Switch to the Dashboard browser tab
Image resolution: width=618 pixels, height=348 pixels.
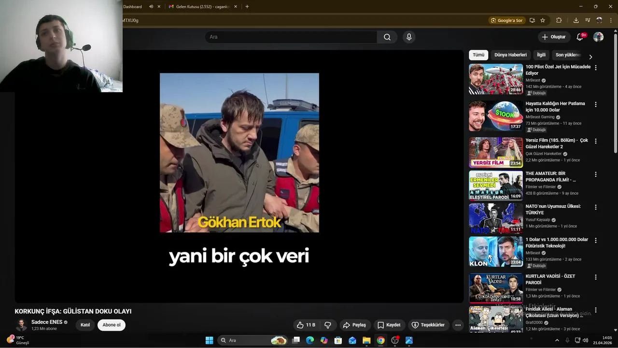133,7
